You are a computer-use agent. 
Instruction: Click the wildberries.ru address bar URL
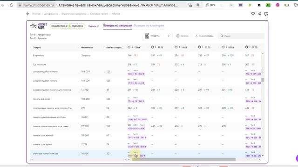pos(39,5)
